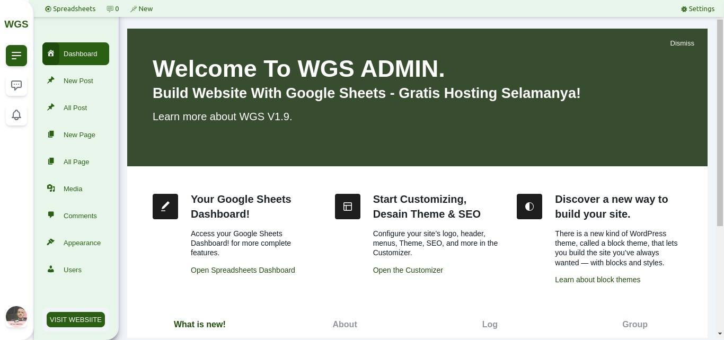Click the Users person icon
The height and width of the screenshot is (340, 724).
pyautogui.click(x=51, y=270)
